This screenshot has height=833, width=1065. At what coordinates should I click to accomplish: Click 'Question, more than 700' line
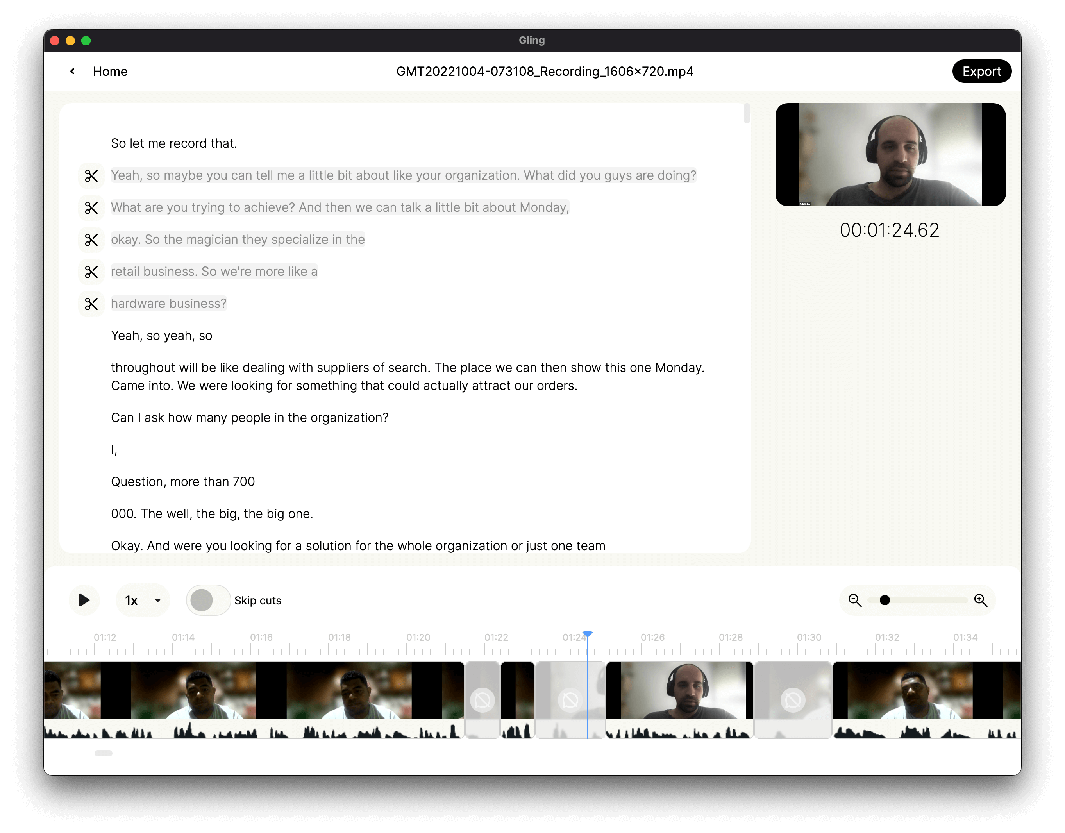pos(183,481)
